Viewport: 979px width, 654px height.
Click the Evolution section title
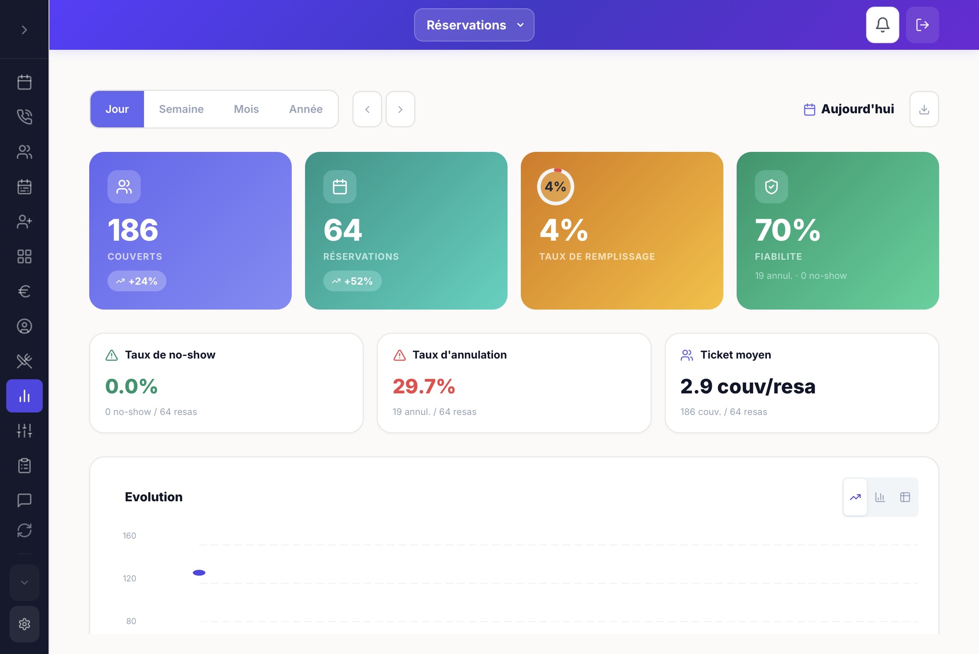click(154, 497)
